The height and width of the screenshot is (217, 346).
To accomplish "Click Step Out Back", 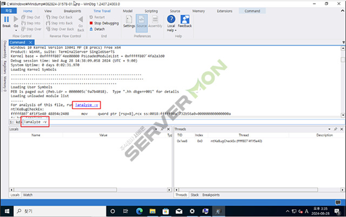I will pos(59,17).
